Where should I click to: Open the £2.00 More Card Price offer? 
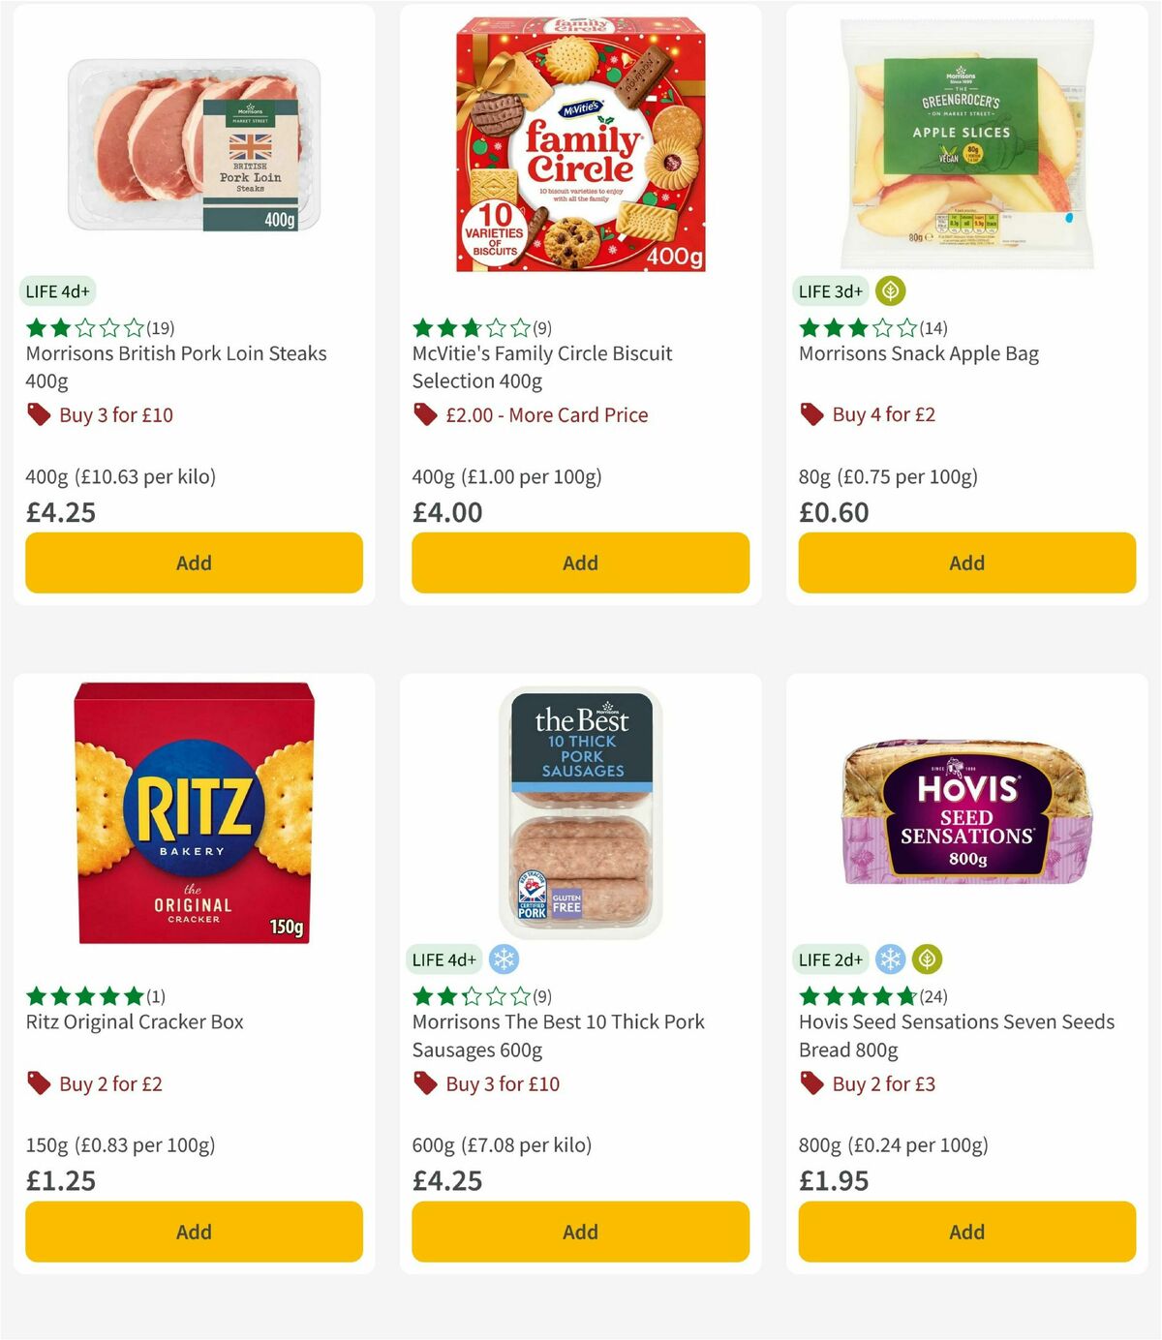(547, 414)
